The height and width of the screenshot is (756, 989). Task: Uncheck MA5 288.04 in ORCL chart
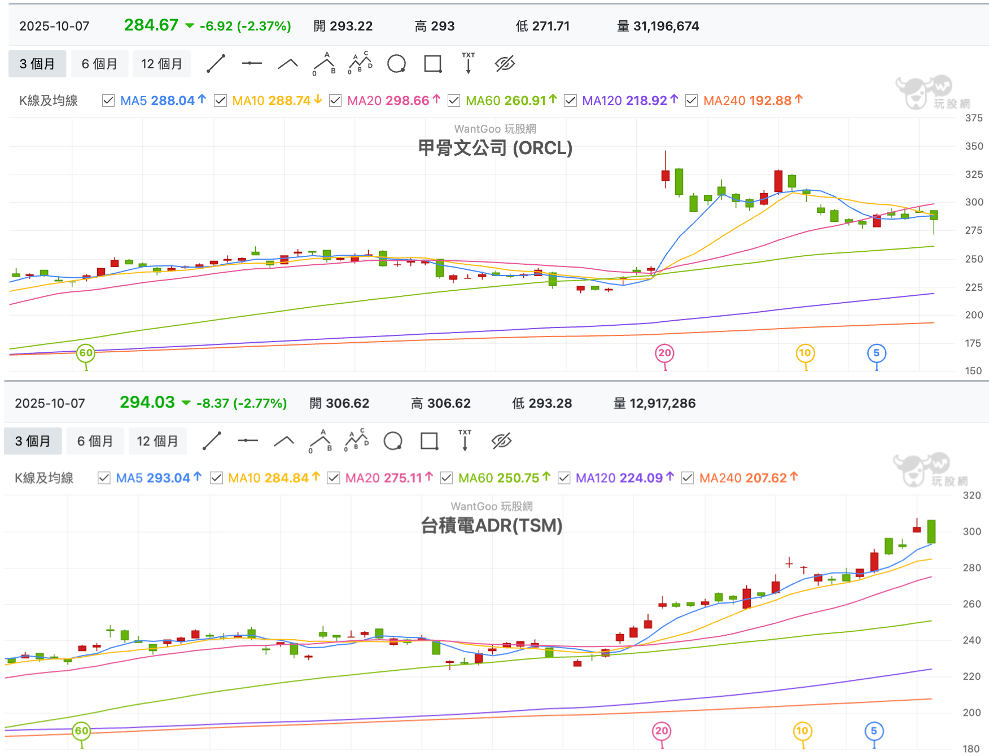[x=108, y=100]
